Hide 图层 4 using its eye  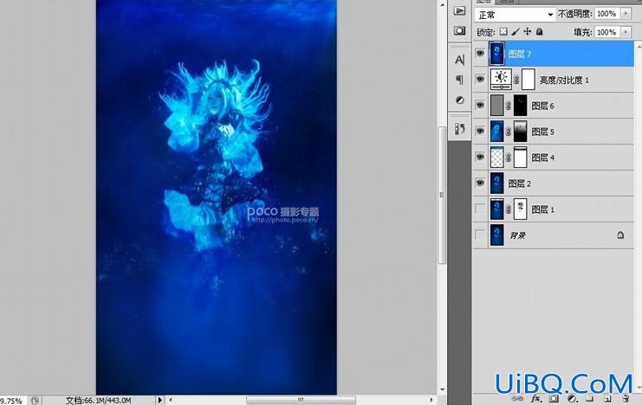(x=480, y=157)
